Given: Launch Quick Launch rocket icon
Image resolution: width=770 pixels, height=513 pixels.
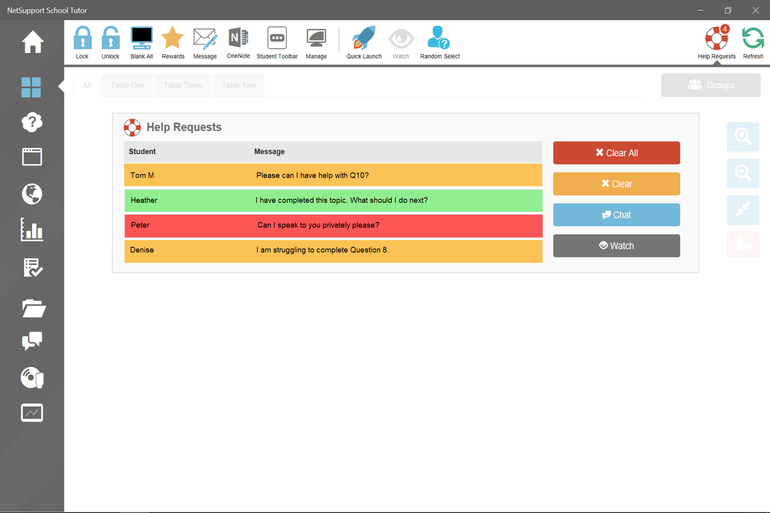Looking at the screenshot, I should coord(364,38).
